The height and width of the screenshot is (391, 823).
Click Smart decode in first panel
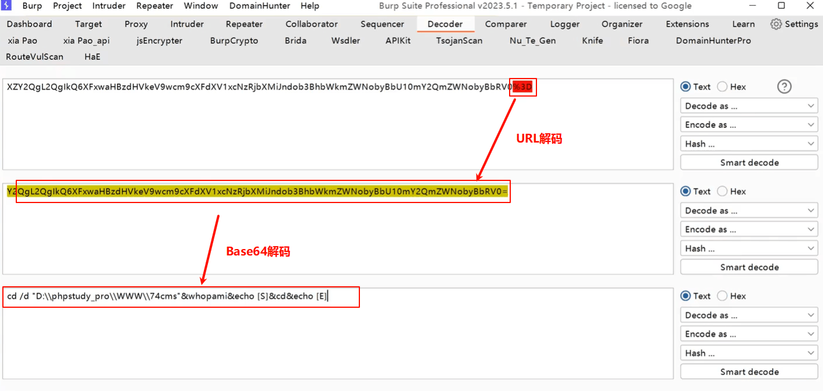pyautogui.click(x=749, y=162)
